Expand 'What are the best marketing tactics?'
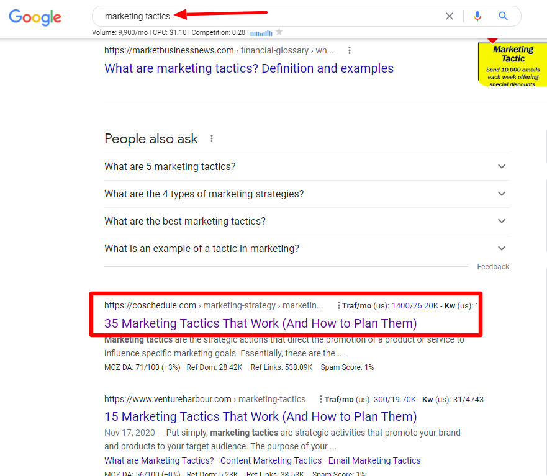547x476 pixels. [x=307, y=221]
